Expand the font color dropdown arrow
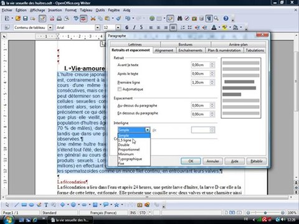 [219, 27]
